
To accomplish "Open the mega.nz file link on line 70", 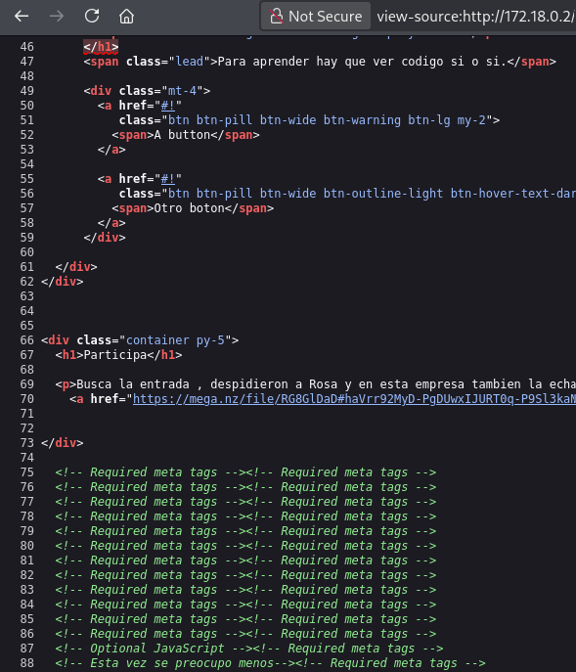I will point(354,399).
